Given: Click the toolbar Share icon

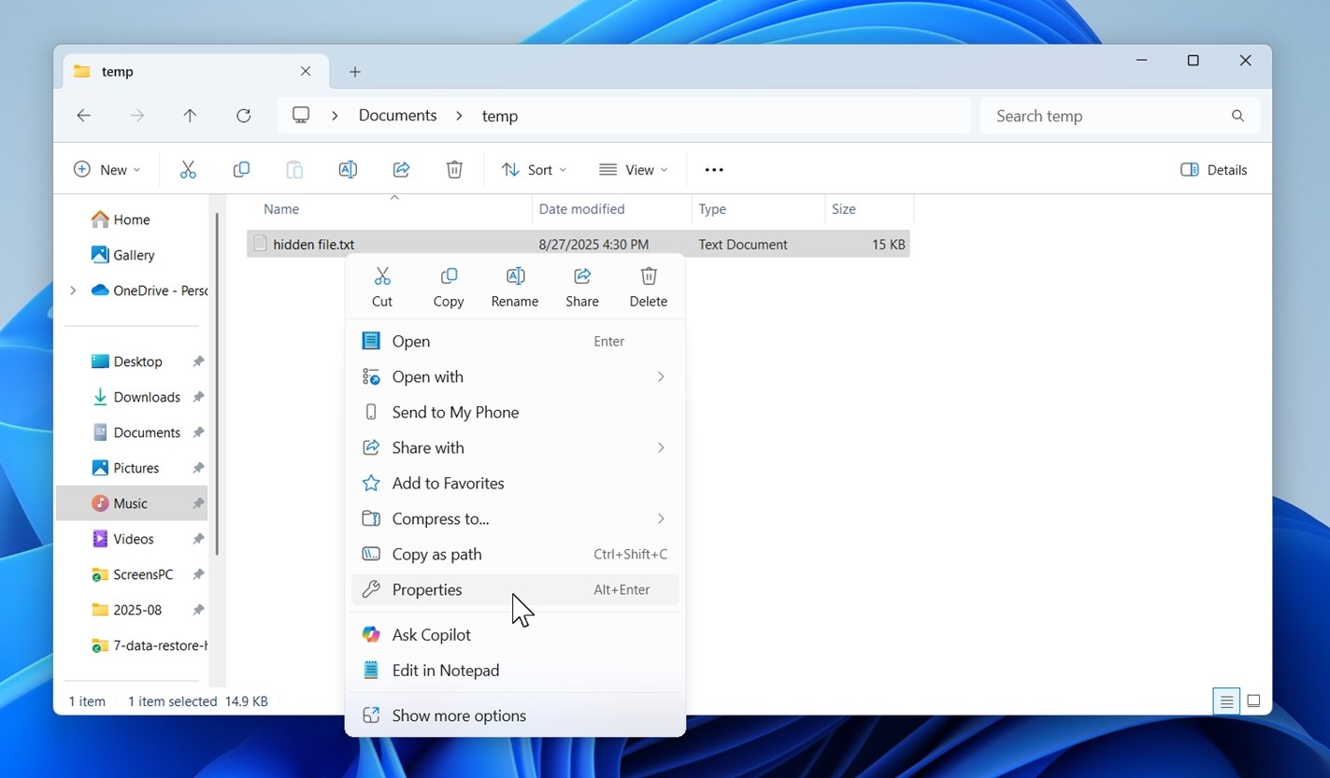Looking at the screenshot, I should [x=401, y=169].
